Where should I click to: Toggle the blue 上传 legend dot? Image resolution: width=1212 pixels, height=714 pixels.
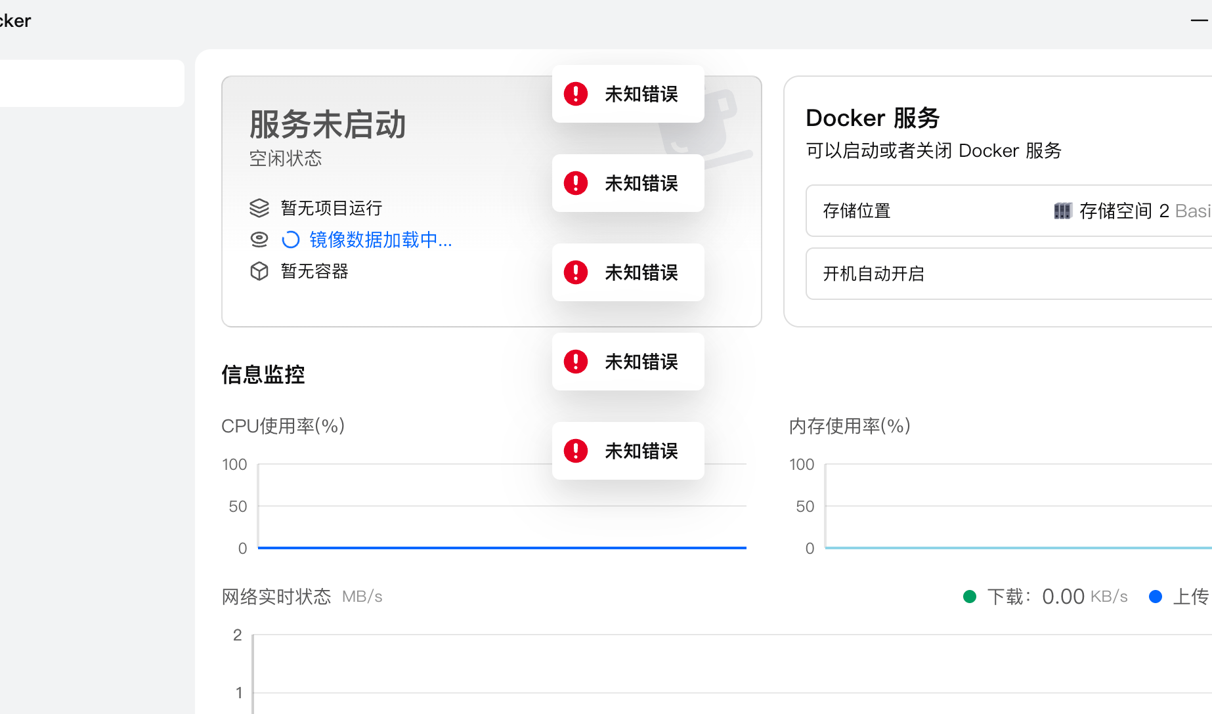[1156, 597]
